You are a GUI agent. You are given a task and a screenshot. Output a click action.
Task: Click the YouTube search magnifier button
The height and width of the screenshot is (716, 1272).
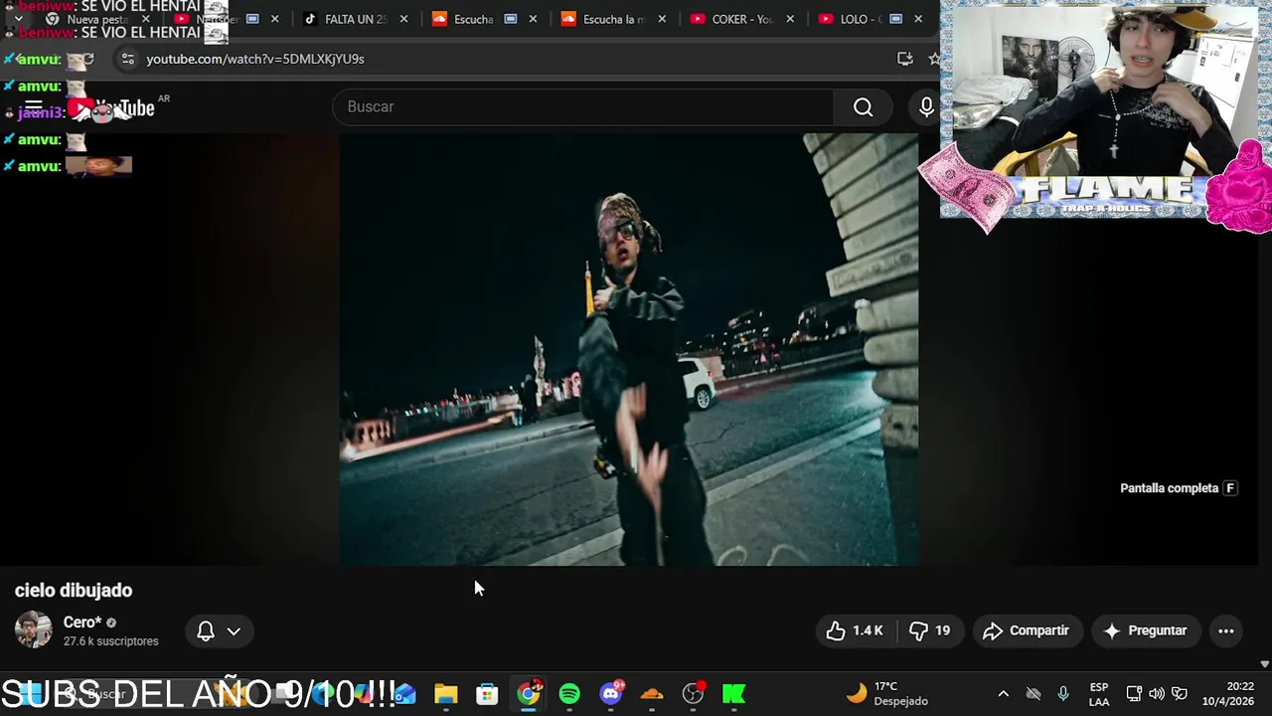coord(863,106)
